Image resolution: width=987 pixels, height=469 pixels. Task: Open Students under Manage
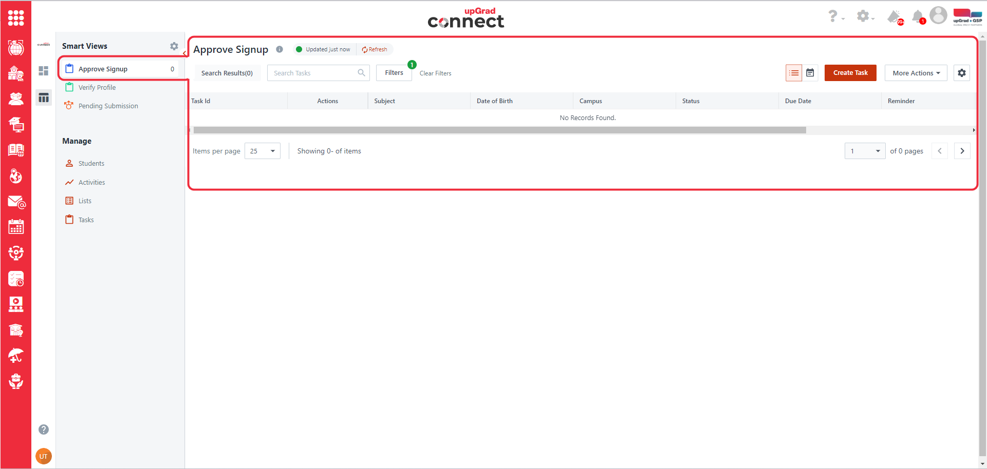pos(91,163)
